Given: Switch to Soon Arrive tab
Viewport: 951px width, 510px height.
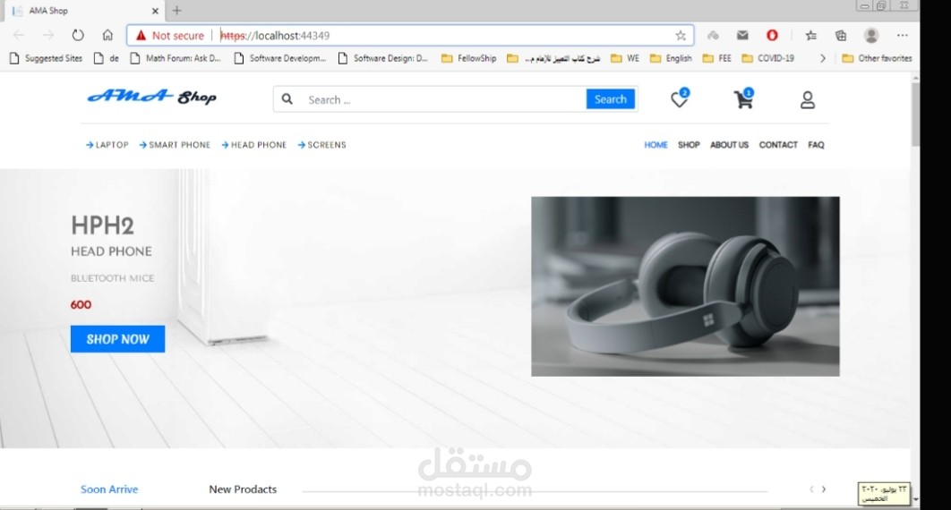Looking at the screenshot, I should [109, 489].
